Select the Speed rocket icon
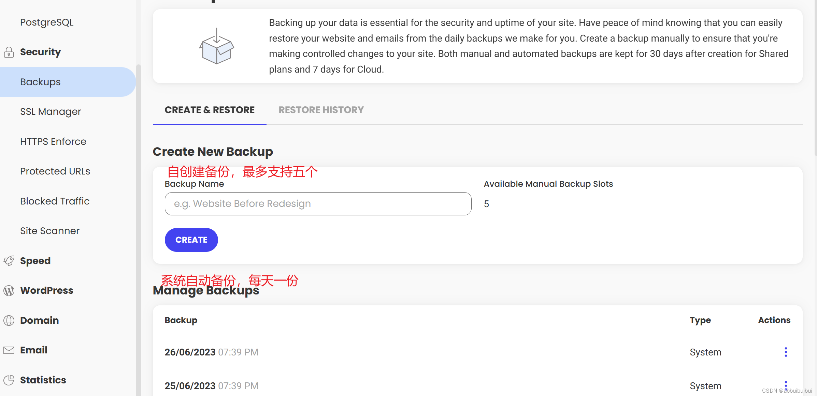 point(9,261)
